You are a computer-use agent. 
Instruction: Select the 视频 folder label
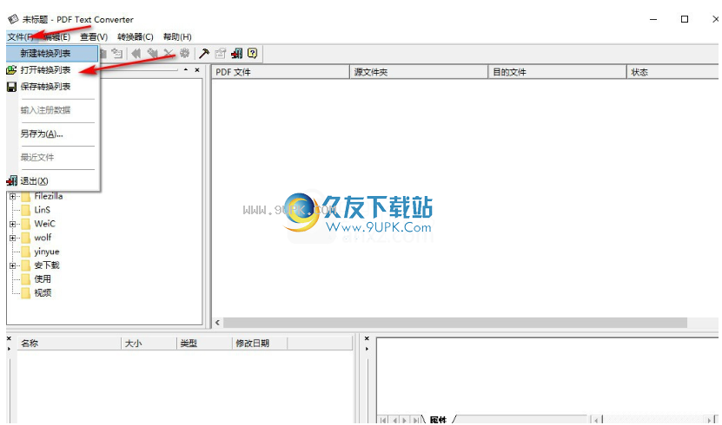[43, 292]
